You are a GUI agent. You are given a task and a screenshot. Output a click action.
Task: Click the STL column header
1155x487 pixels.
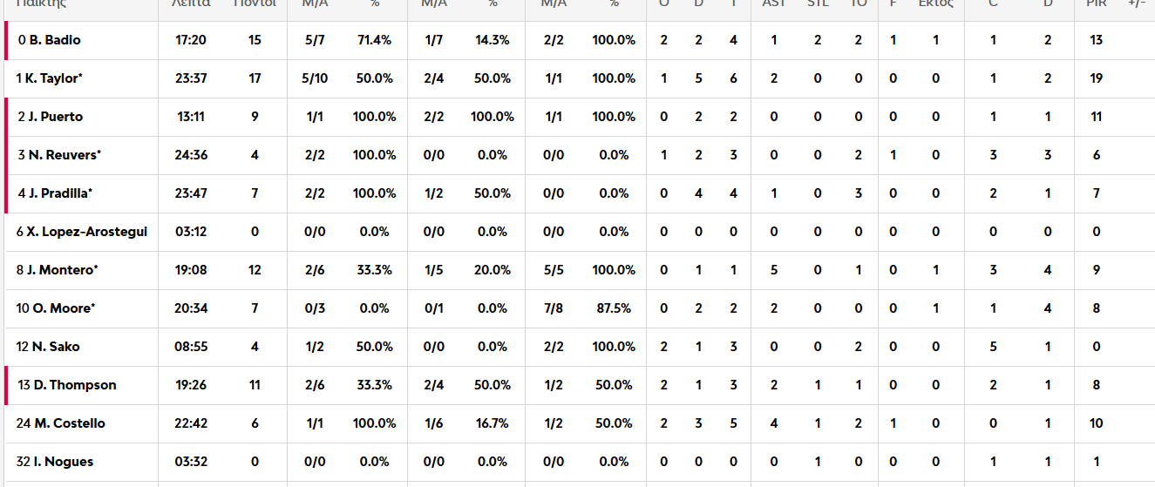818,3
